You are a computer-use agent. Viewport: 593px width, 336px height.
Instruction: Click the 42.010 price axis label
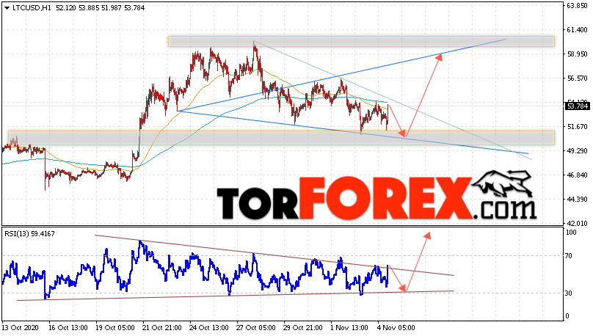point(578,223)
